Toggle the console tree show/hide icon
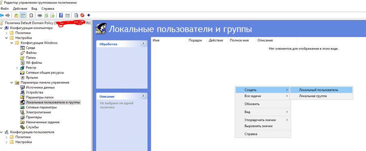Viewport: 366px width, 151px height. pyautogui.click(x=23, y=15)
